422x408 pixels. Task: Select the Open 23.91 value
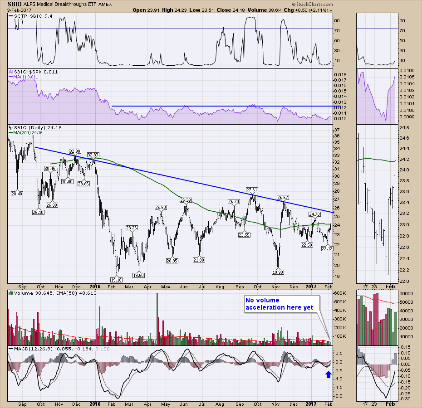(x=146, y=10)
